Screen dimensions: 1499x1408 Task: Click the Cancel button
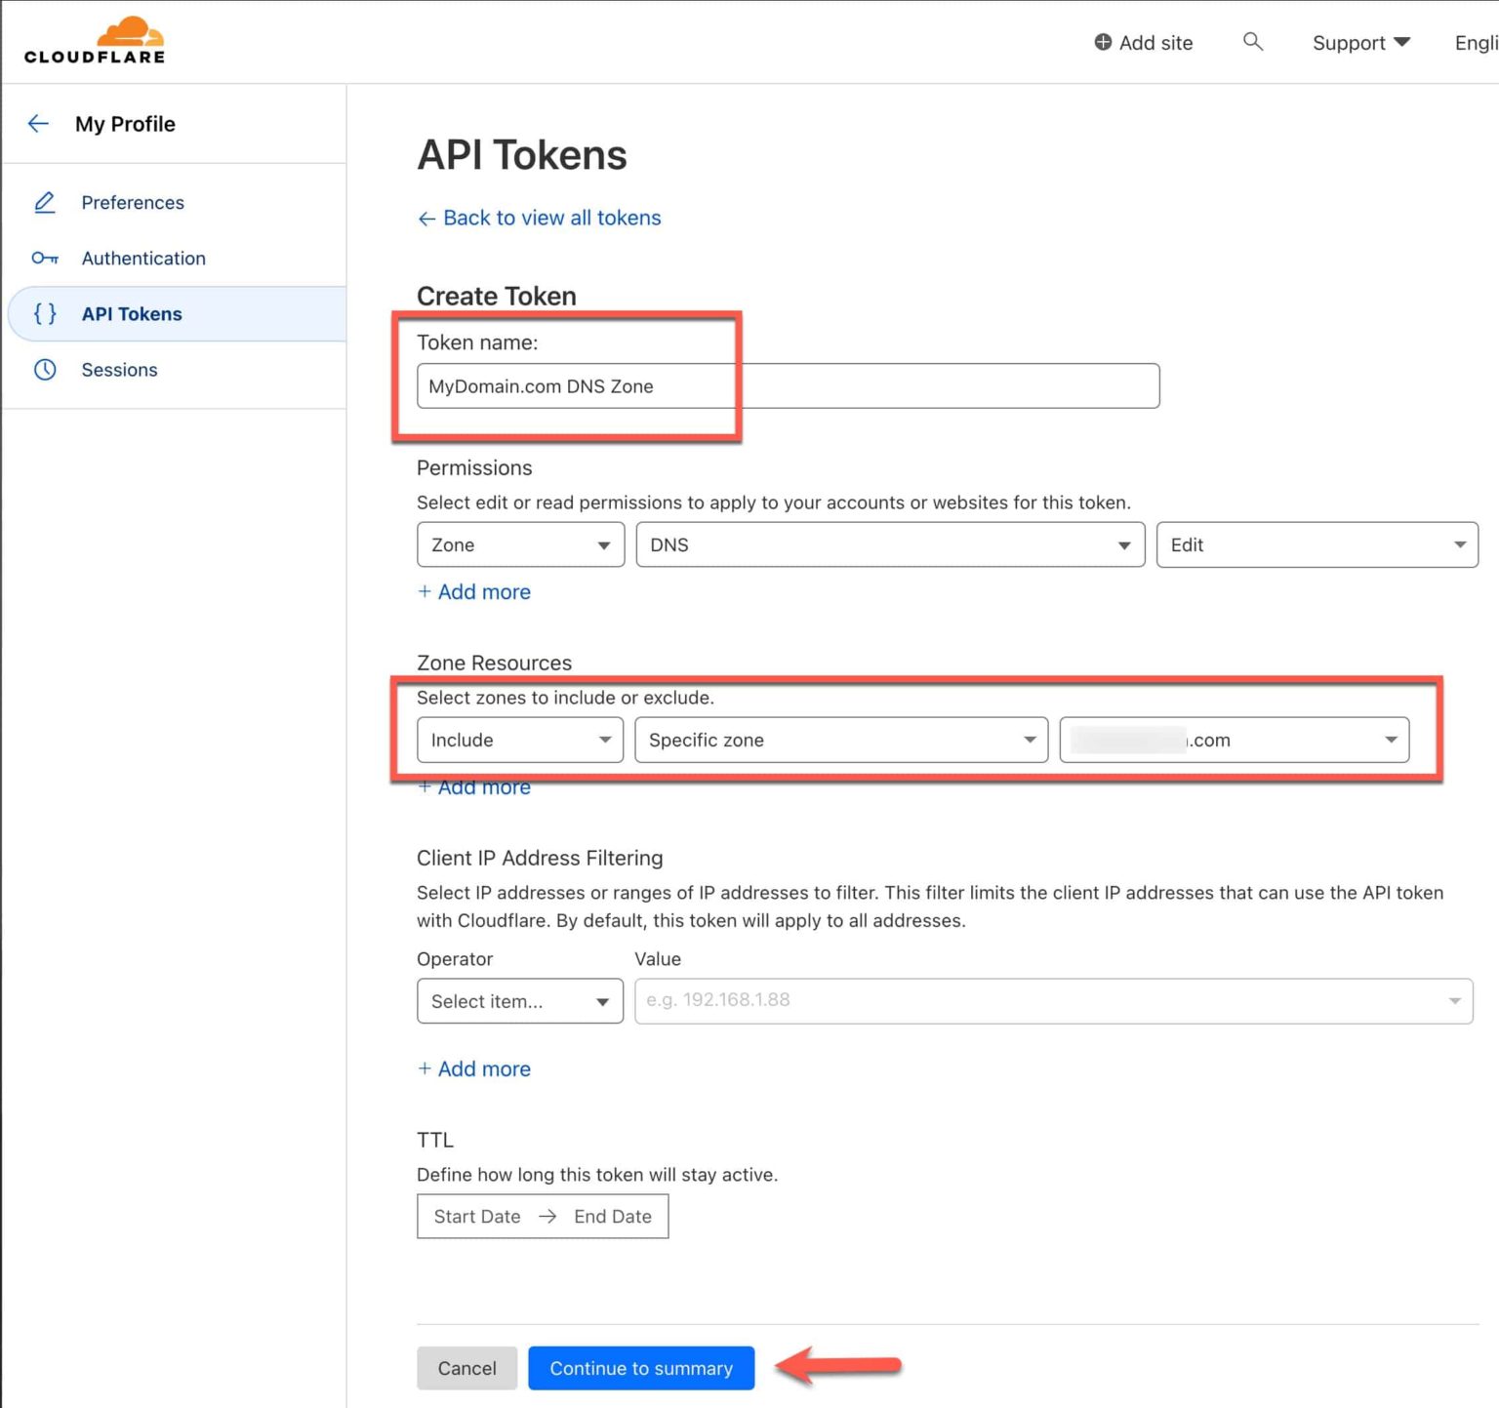pos(466,1368)
